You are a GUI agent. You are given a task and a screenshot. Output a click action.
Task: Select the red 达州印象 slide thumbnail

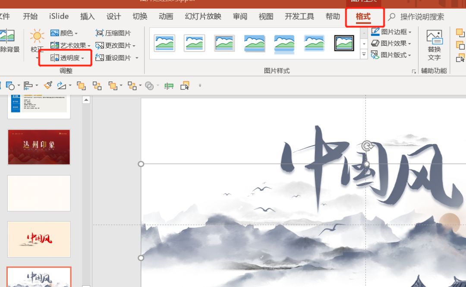pos(39,147)
